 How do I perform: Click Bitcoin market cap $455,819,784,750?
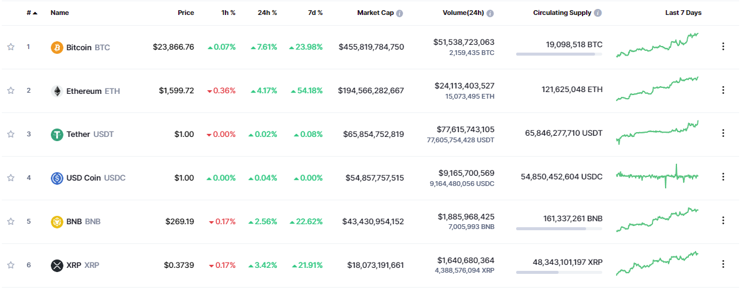[x=371, y=47]
